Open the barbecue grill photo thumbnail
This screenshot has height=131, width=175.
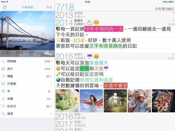point(163,101)
